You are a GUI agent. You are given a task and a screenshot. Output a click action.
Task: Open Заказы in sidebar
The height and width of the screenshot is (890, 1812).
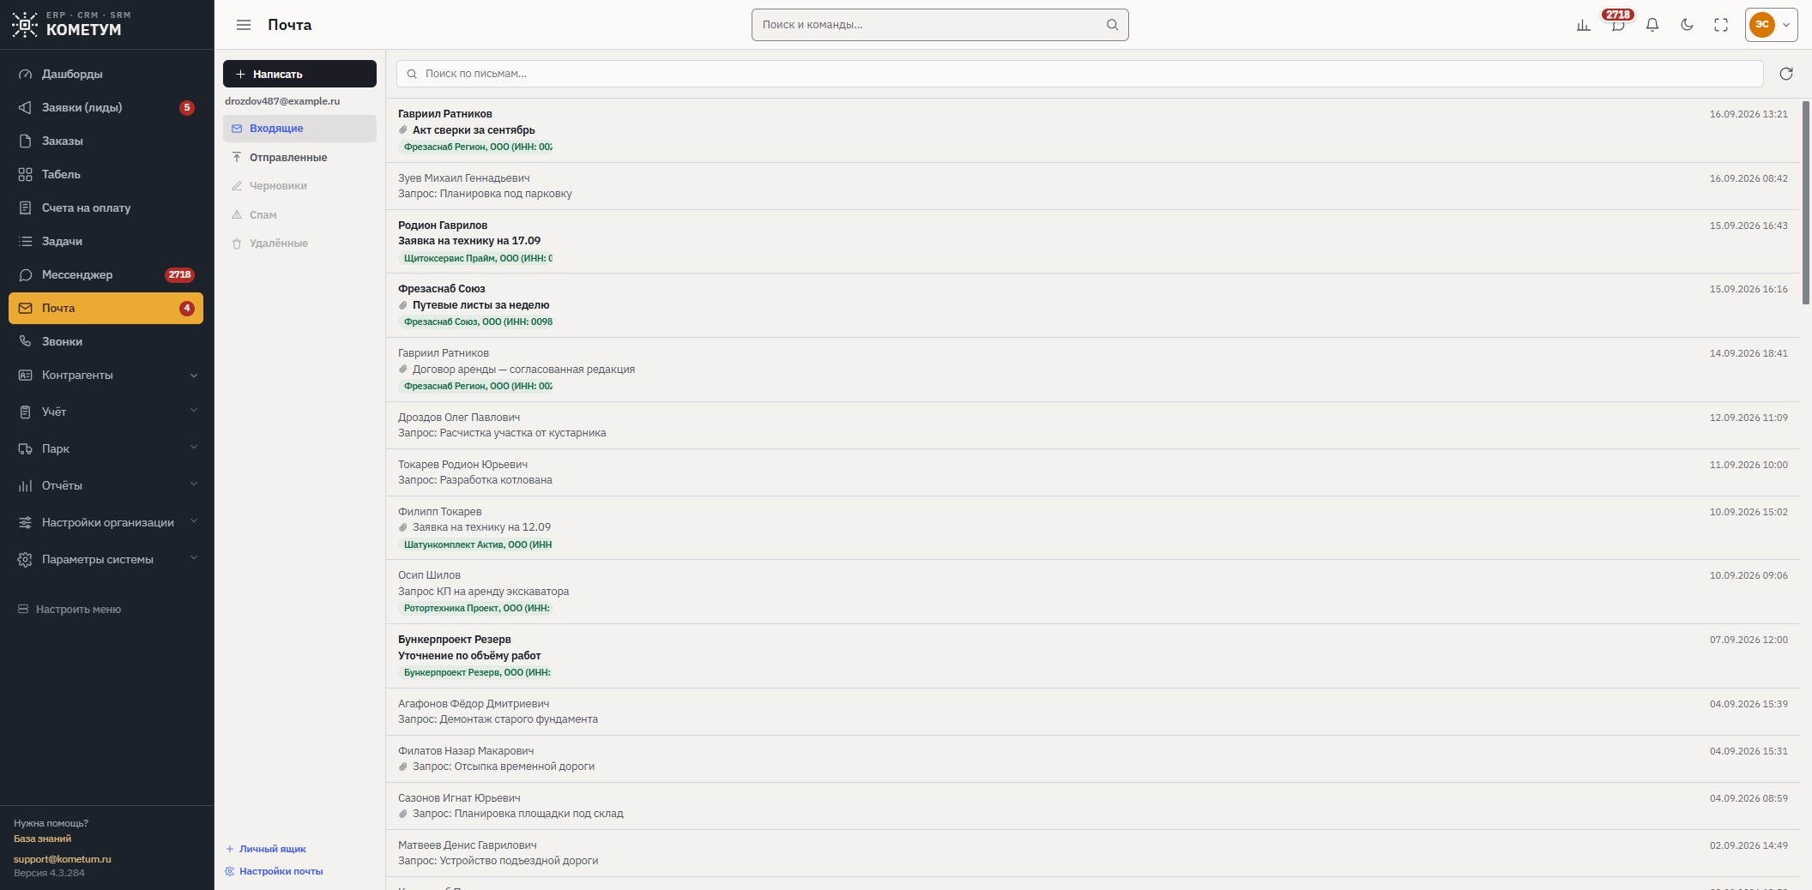[x=106, y=141]
